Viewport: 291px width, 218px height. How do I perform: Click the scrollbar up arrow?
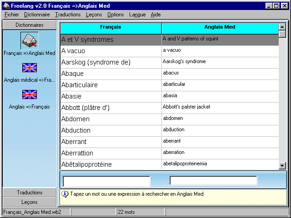(x=282, y=27)
